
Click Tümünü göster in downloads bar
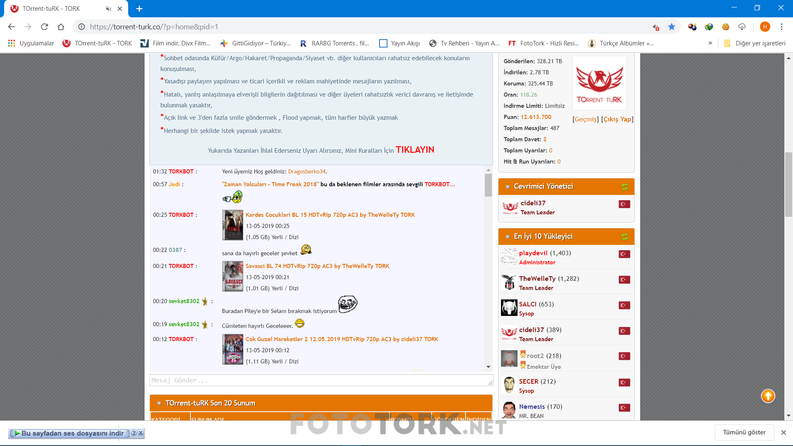(x=744, y=432)
